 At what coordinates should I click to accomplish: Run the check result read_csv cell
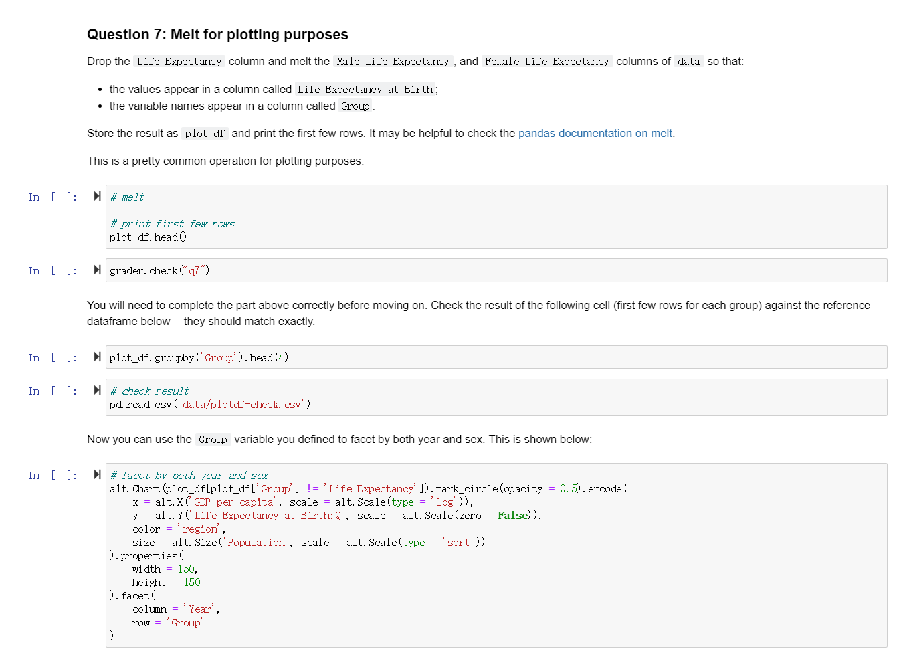(97, 391)
